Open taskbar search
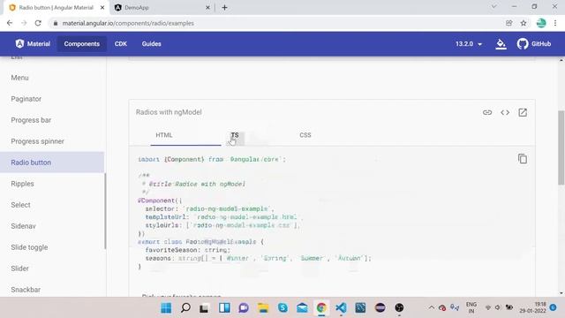This screenshot has width=565, height=318. tap(185, 308)
